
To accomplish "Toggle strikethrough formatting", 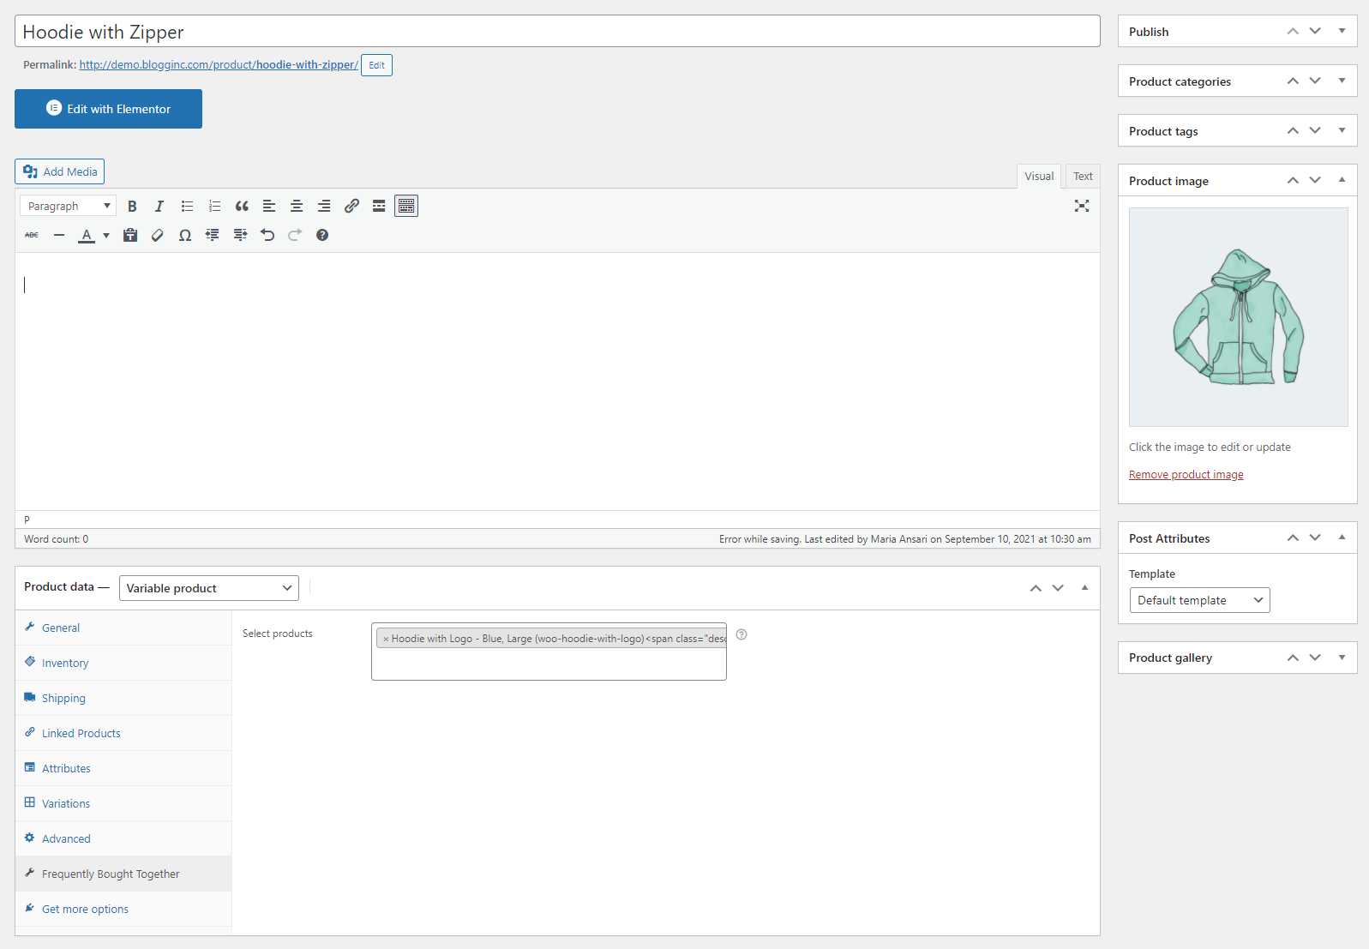I will (32, 235).
